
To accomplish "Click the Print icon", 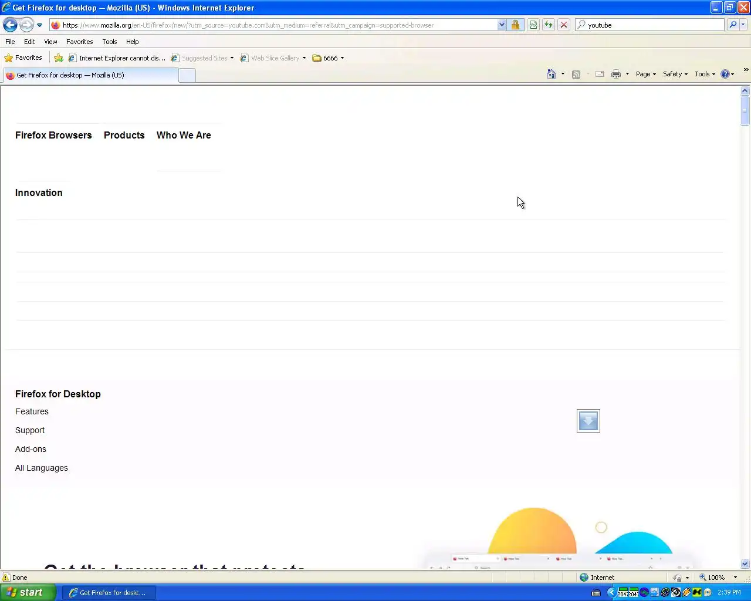I will [615, 74].
